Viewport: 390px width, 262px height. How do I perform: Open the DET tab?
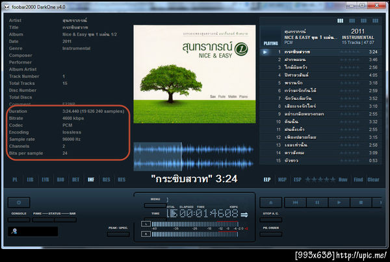(x=75, y=180)
